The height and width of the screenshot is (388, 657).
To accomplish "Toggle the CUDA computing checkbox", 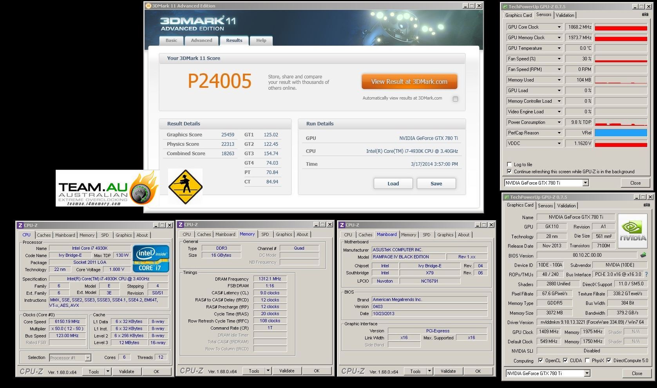I will tap(565, 360).
